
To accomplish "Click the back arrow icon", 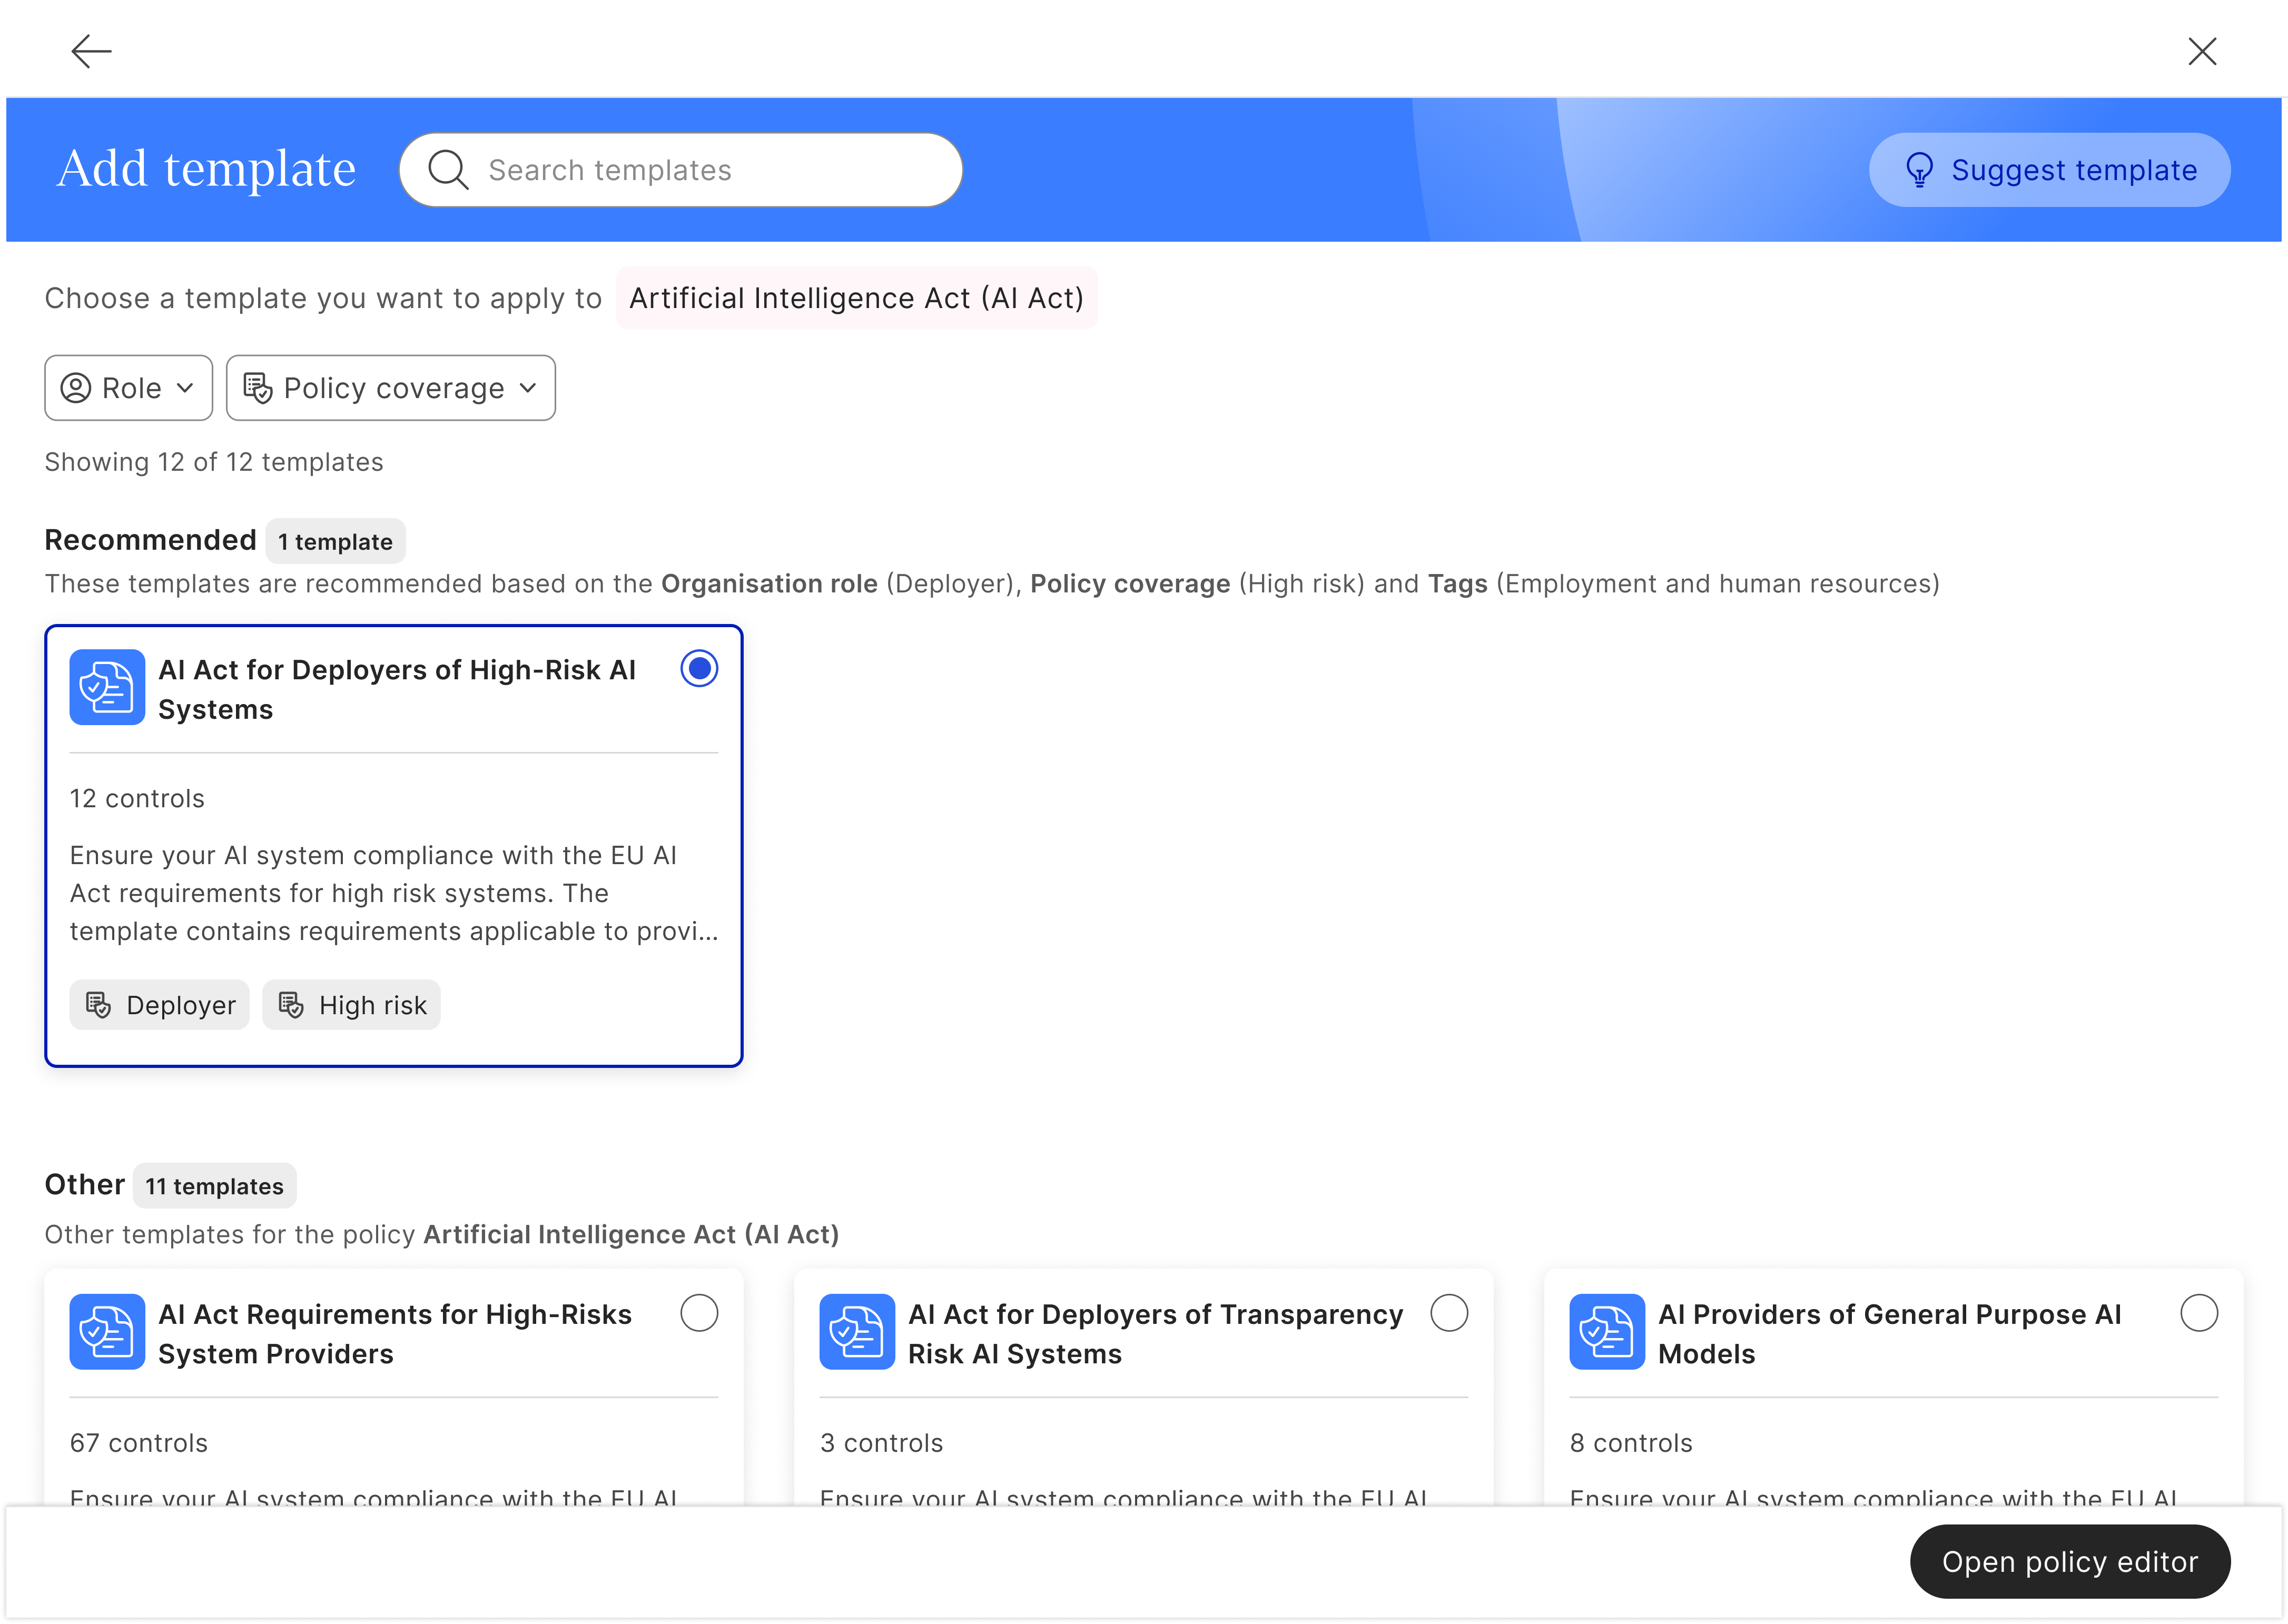I will 91,51.
